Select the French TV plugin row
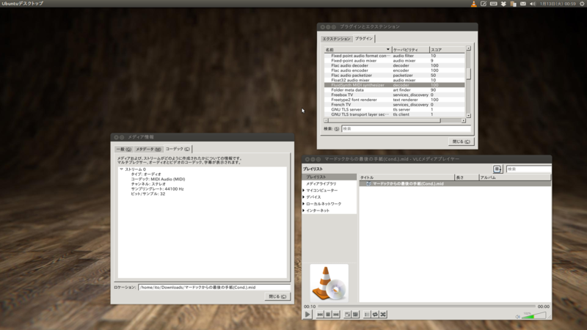Screen dimensions: 587x330 (394, 104)
